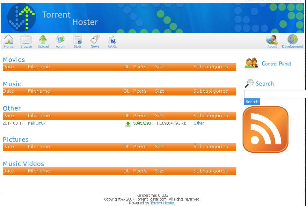Click the About globe icon
This screenshot has height=206, width=306.
(x=272, y=40)
